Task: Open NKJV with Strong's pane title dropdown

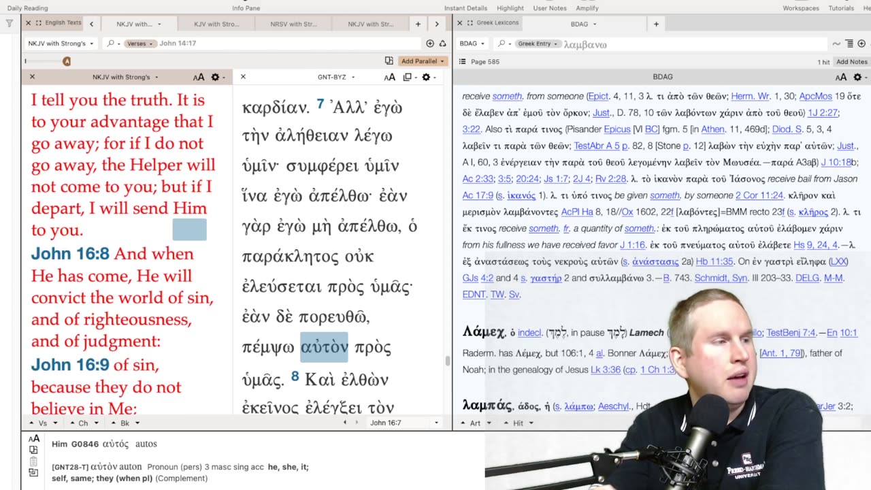Action: coord(125,77)
